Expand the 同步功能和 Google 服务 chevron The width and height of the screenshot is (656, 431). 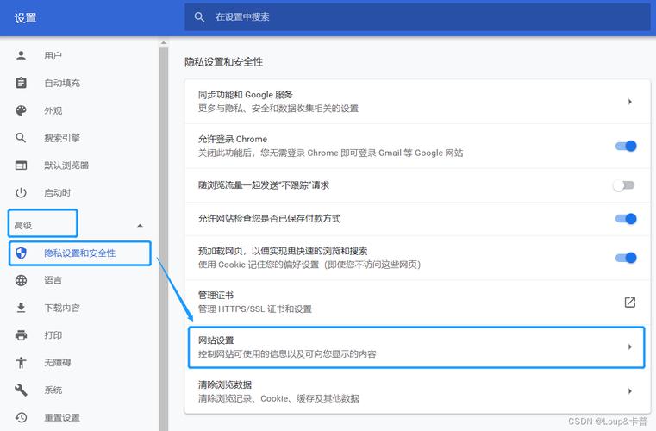click(x=629, y=101)
